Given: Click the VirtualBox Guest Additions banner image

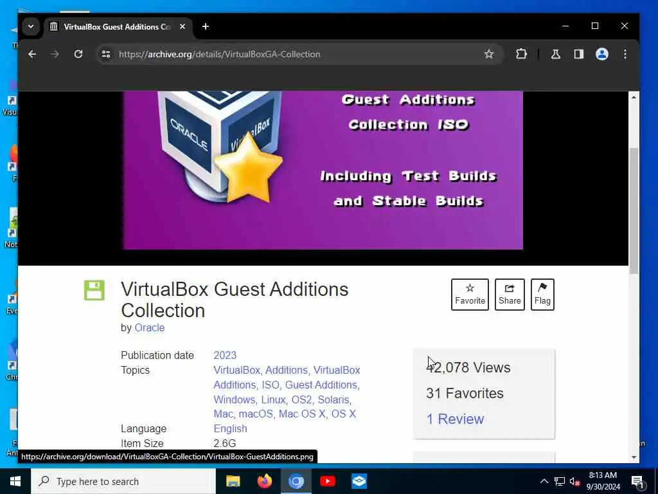Looking at the screenshot, I should point(323,170).
